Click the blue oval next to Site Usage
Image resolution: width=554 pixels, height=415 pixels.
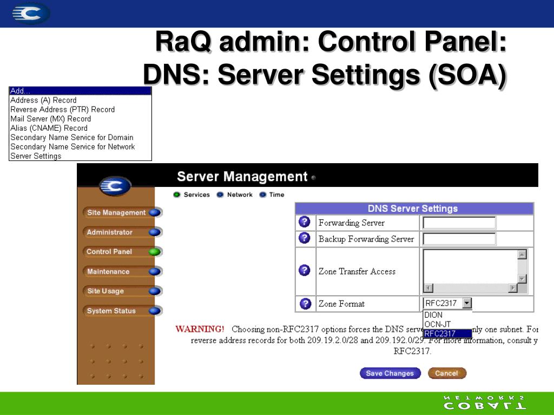[155, 291]
